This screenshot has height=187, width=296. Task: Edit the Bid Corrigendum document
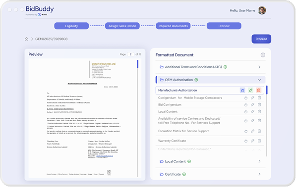(252, 105)
